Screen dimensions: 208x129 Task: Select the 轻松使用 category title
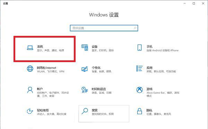43,110
